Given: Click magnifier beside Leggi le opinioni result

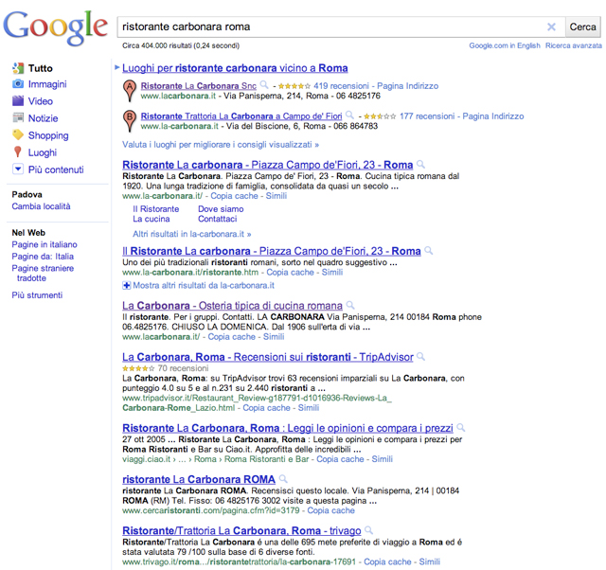Looking at the screenshot, I should coord(461,427).
